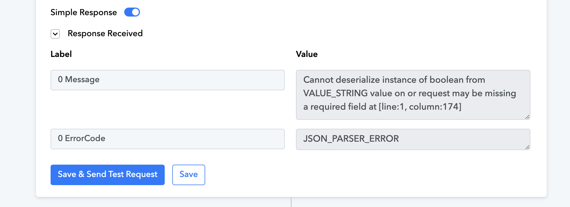Image resolution: width=570 pixels, height=207 pixels.
Task: Click the chevron icon beside Response Received
Action: 55,34
